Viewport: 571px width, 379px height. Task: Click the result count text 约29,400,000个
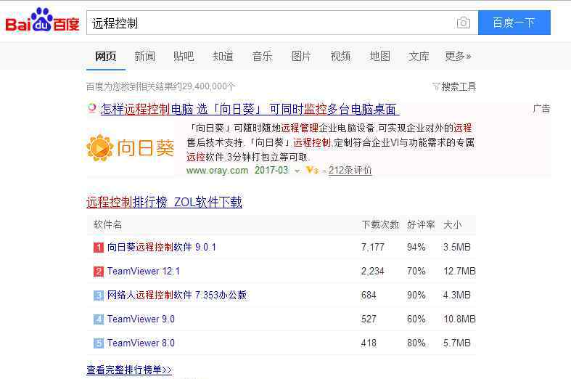[205, 86]
